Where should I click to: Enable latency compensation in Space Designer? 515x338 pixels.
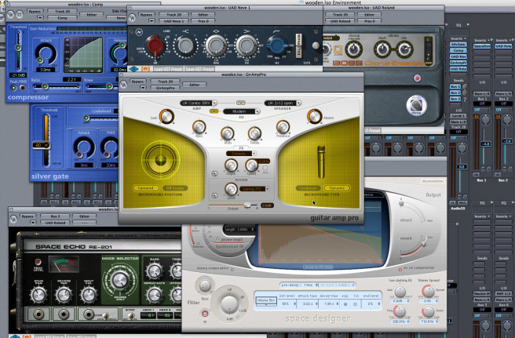point(232,270)
